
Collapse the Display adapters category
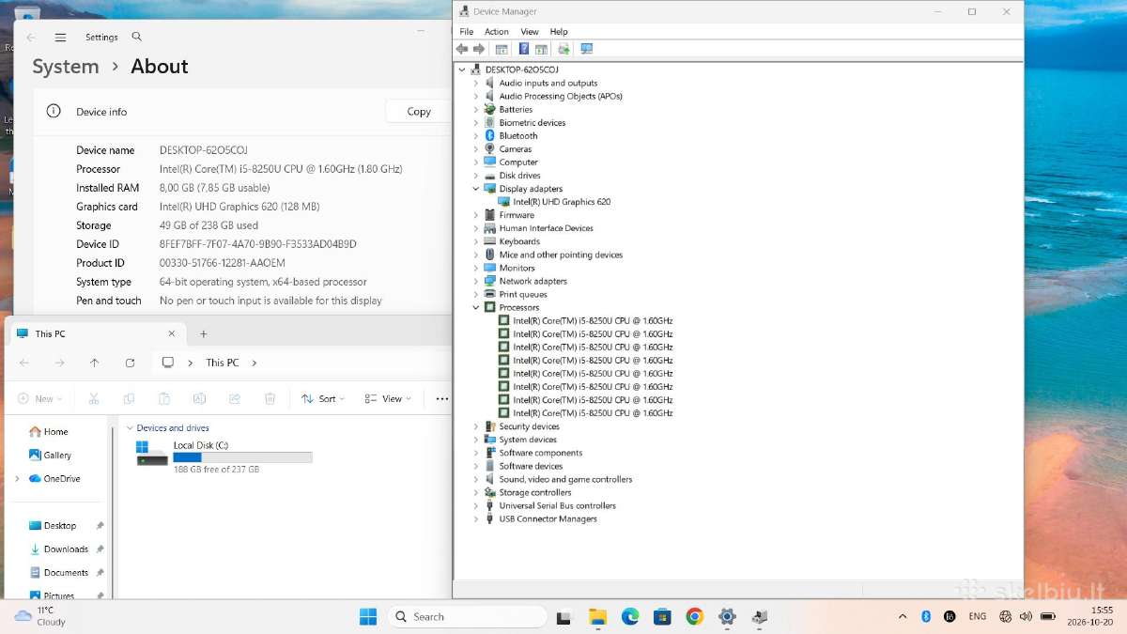tap(476, 189)
